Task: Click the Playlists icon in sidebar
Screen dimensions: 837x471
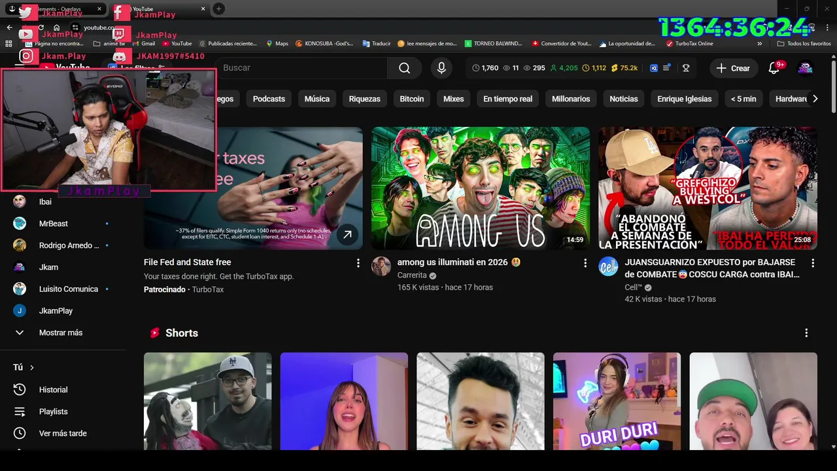Action: (x=20, y=411)
